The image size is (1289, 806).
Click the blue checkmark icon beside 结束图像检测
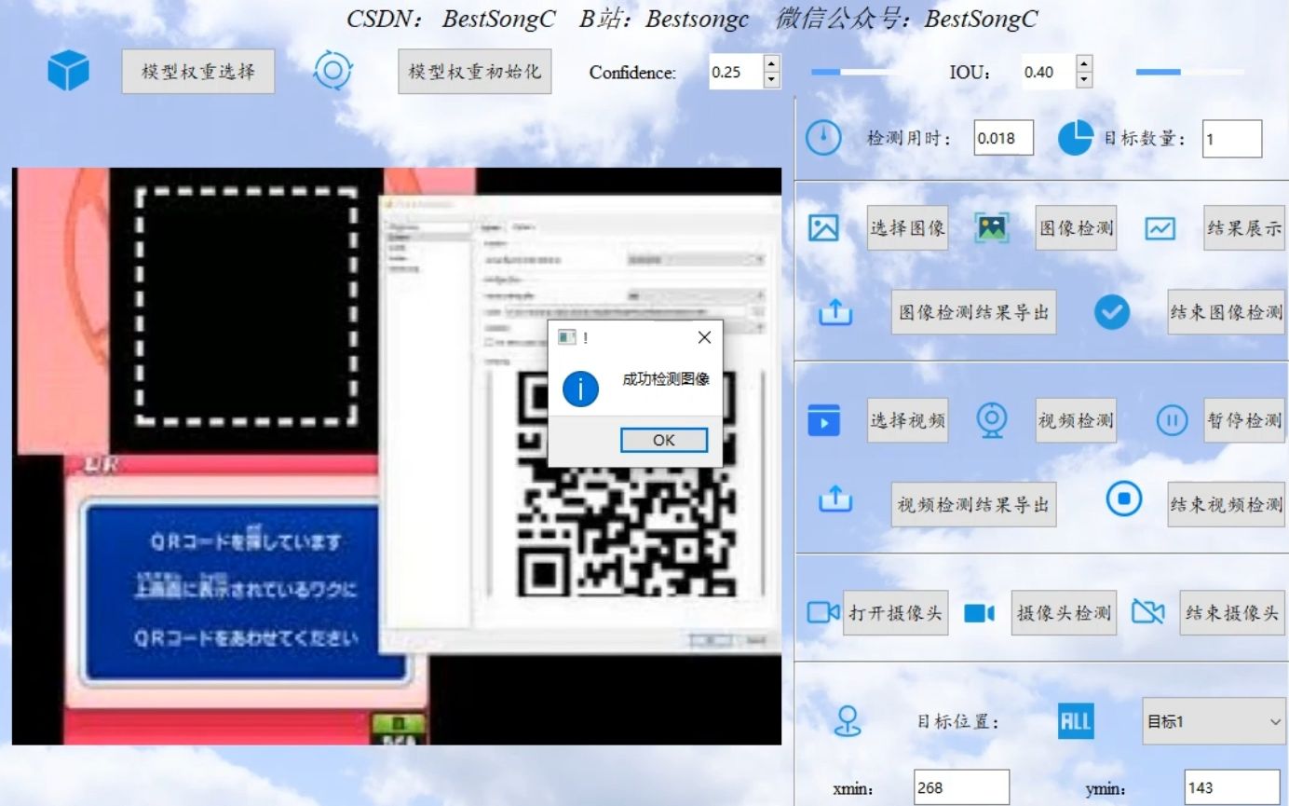click(x=1111, y=312)
